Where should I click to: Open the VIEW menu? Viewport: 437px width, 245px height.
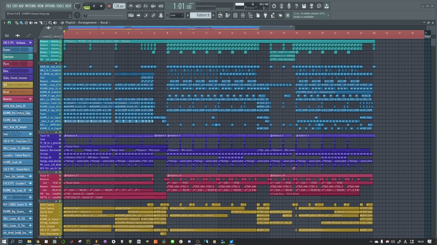(x=41, y=6)
